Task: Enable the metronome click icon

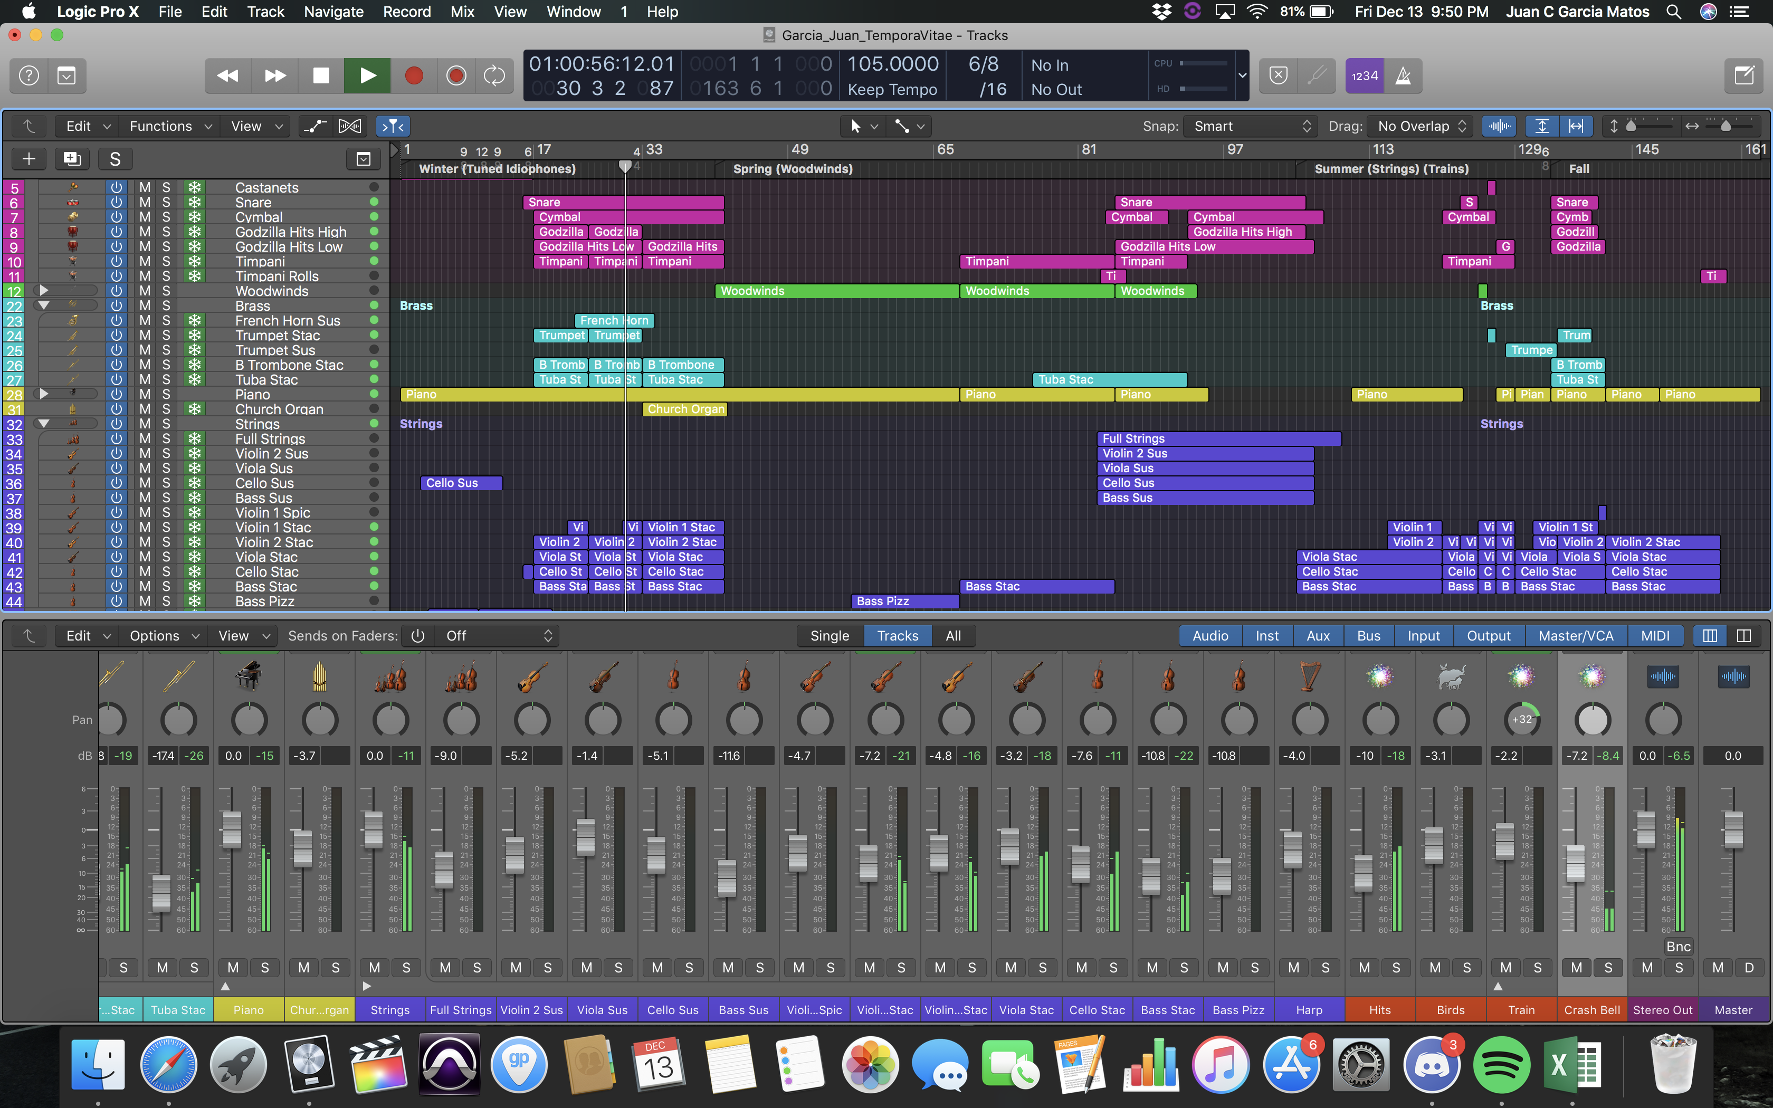Action: click(x=1403, y=75)
